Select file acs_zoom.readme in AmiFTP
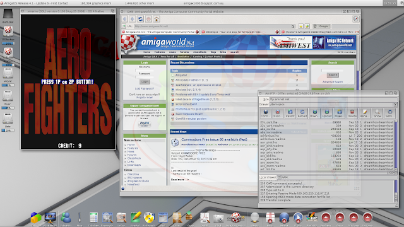This screenshot has height=227, width=404. click(273, 166)
